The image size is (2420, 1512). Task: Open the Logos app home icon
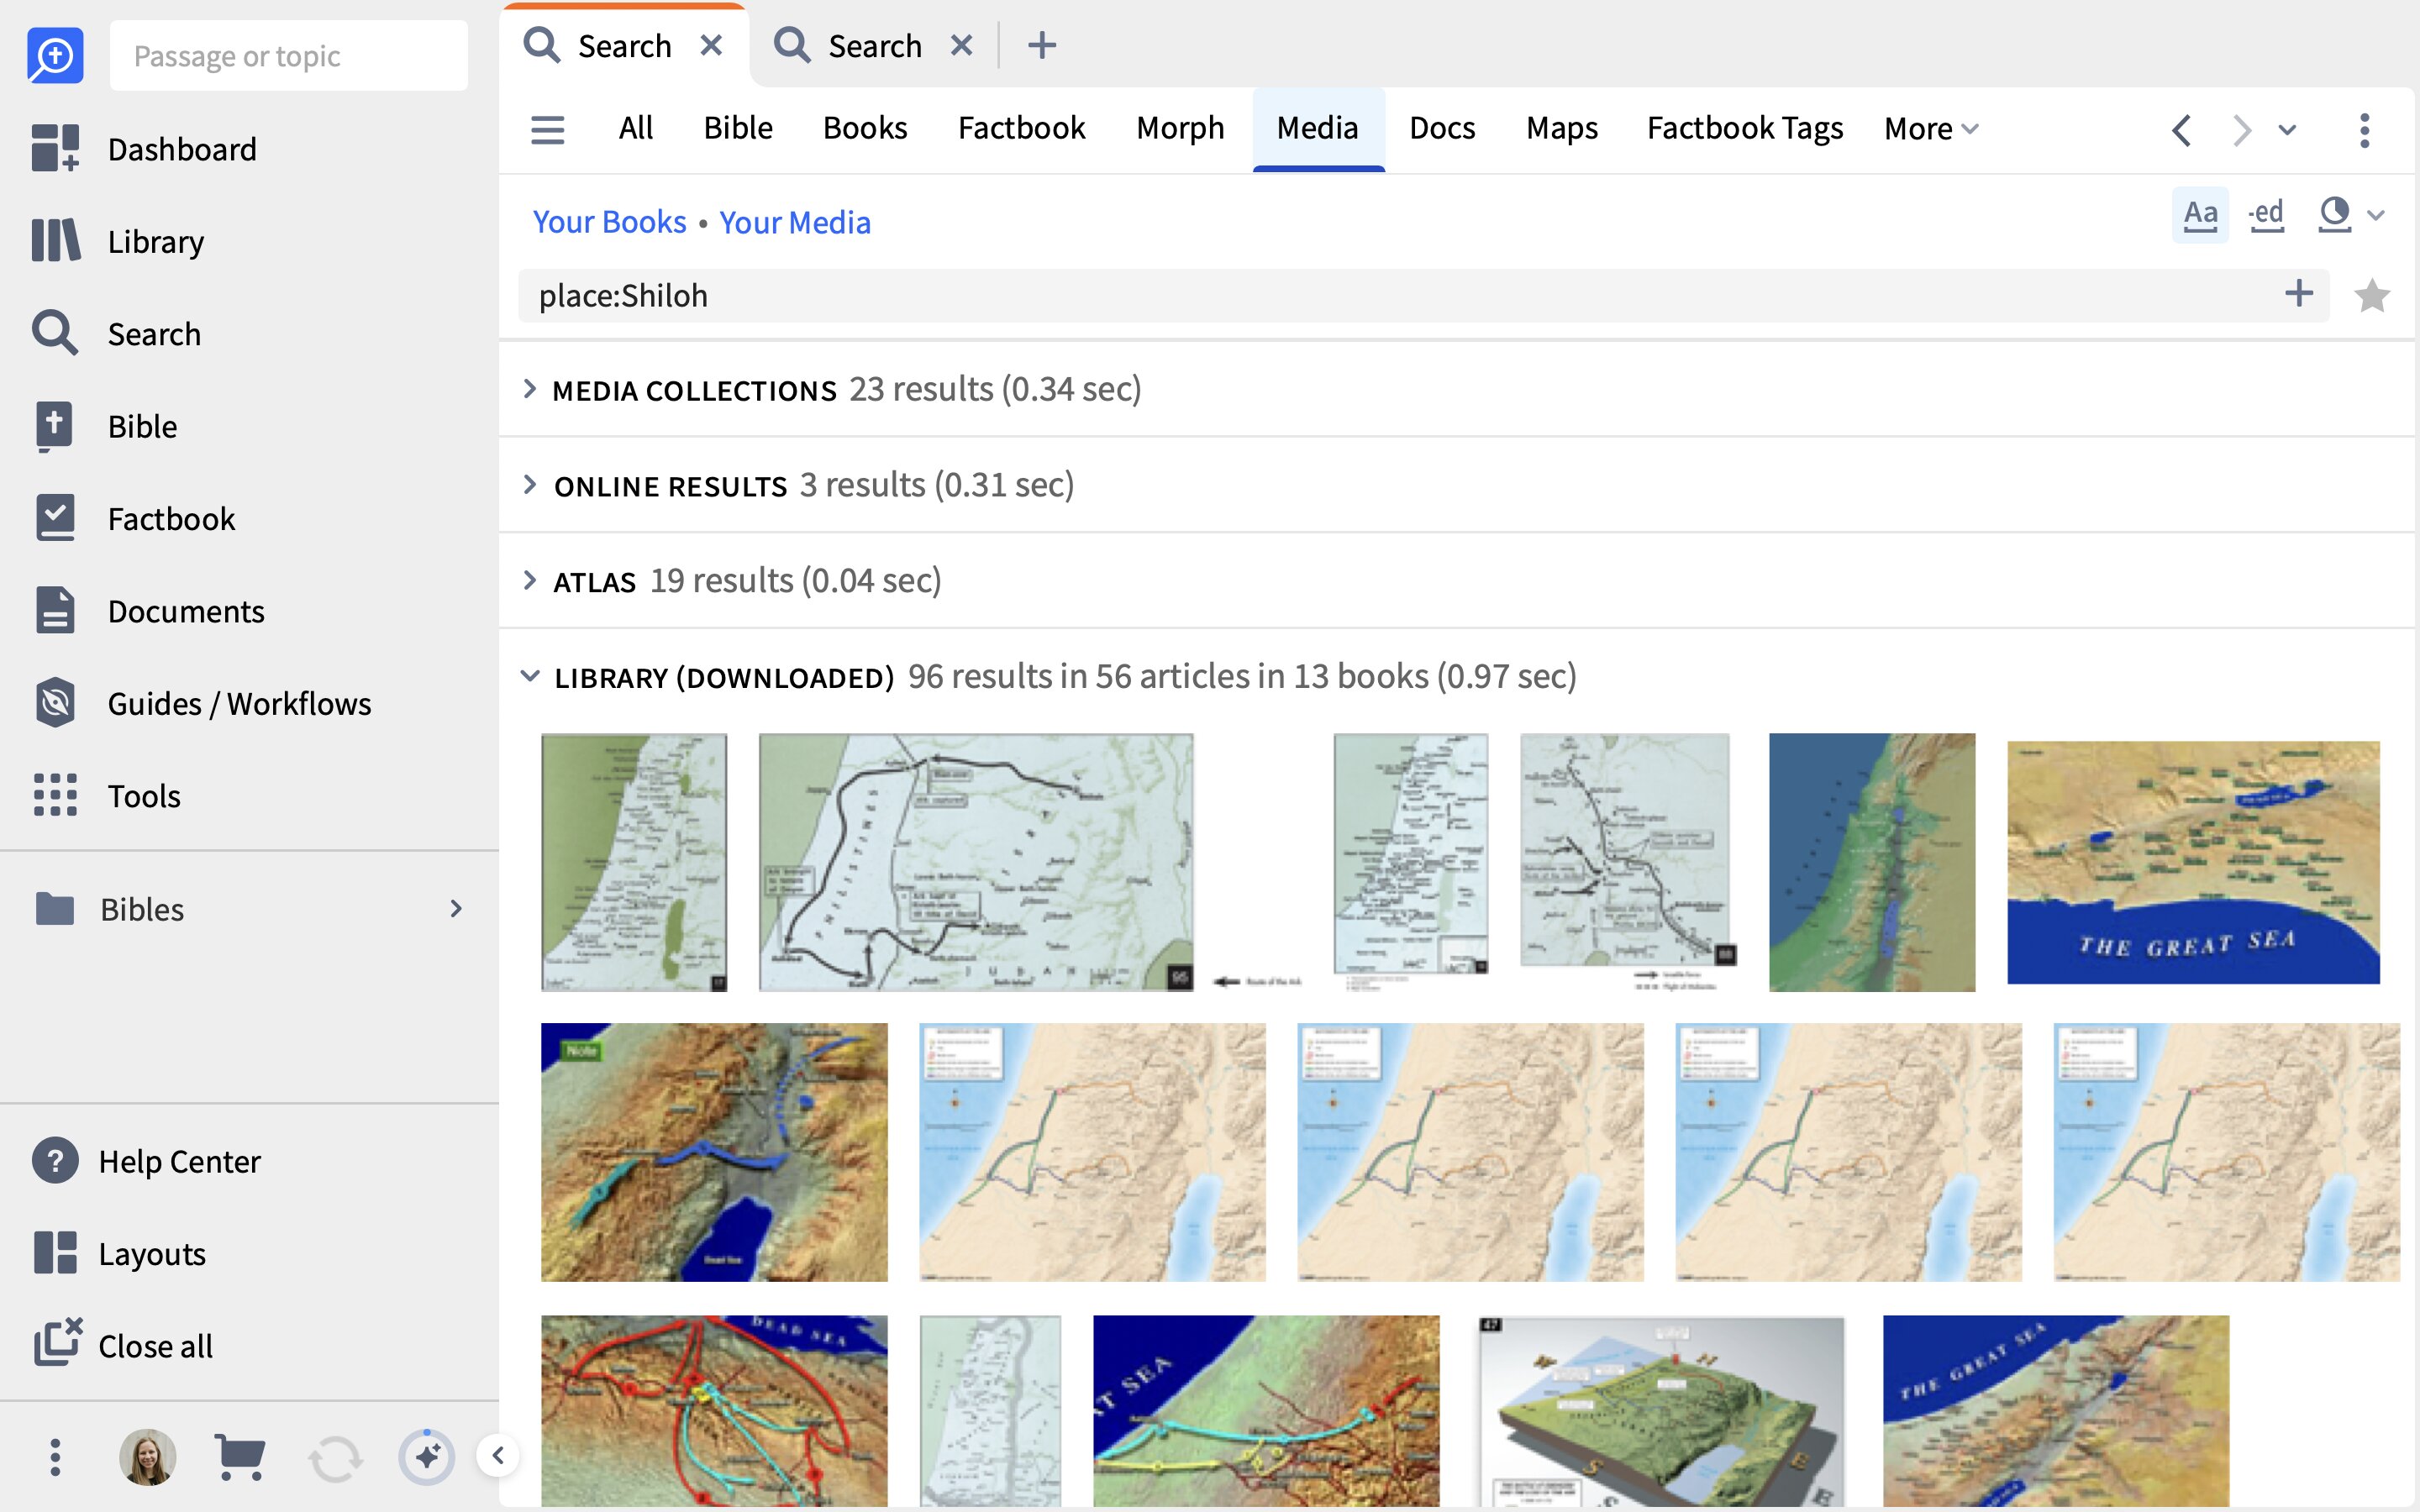coord(55,55)
